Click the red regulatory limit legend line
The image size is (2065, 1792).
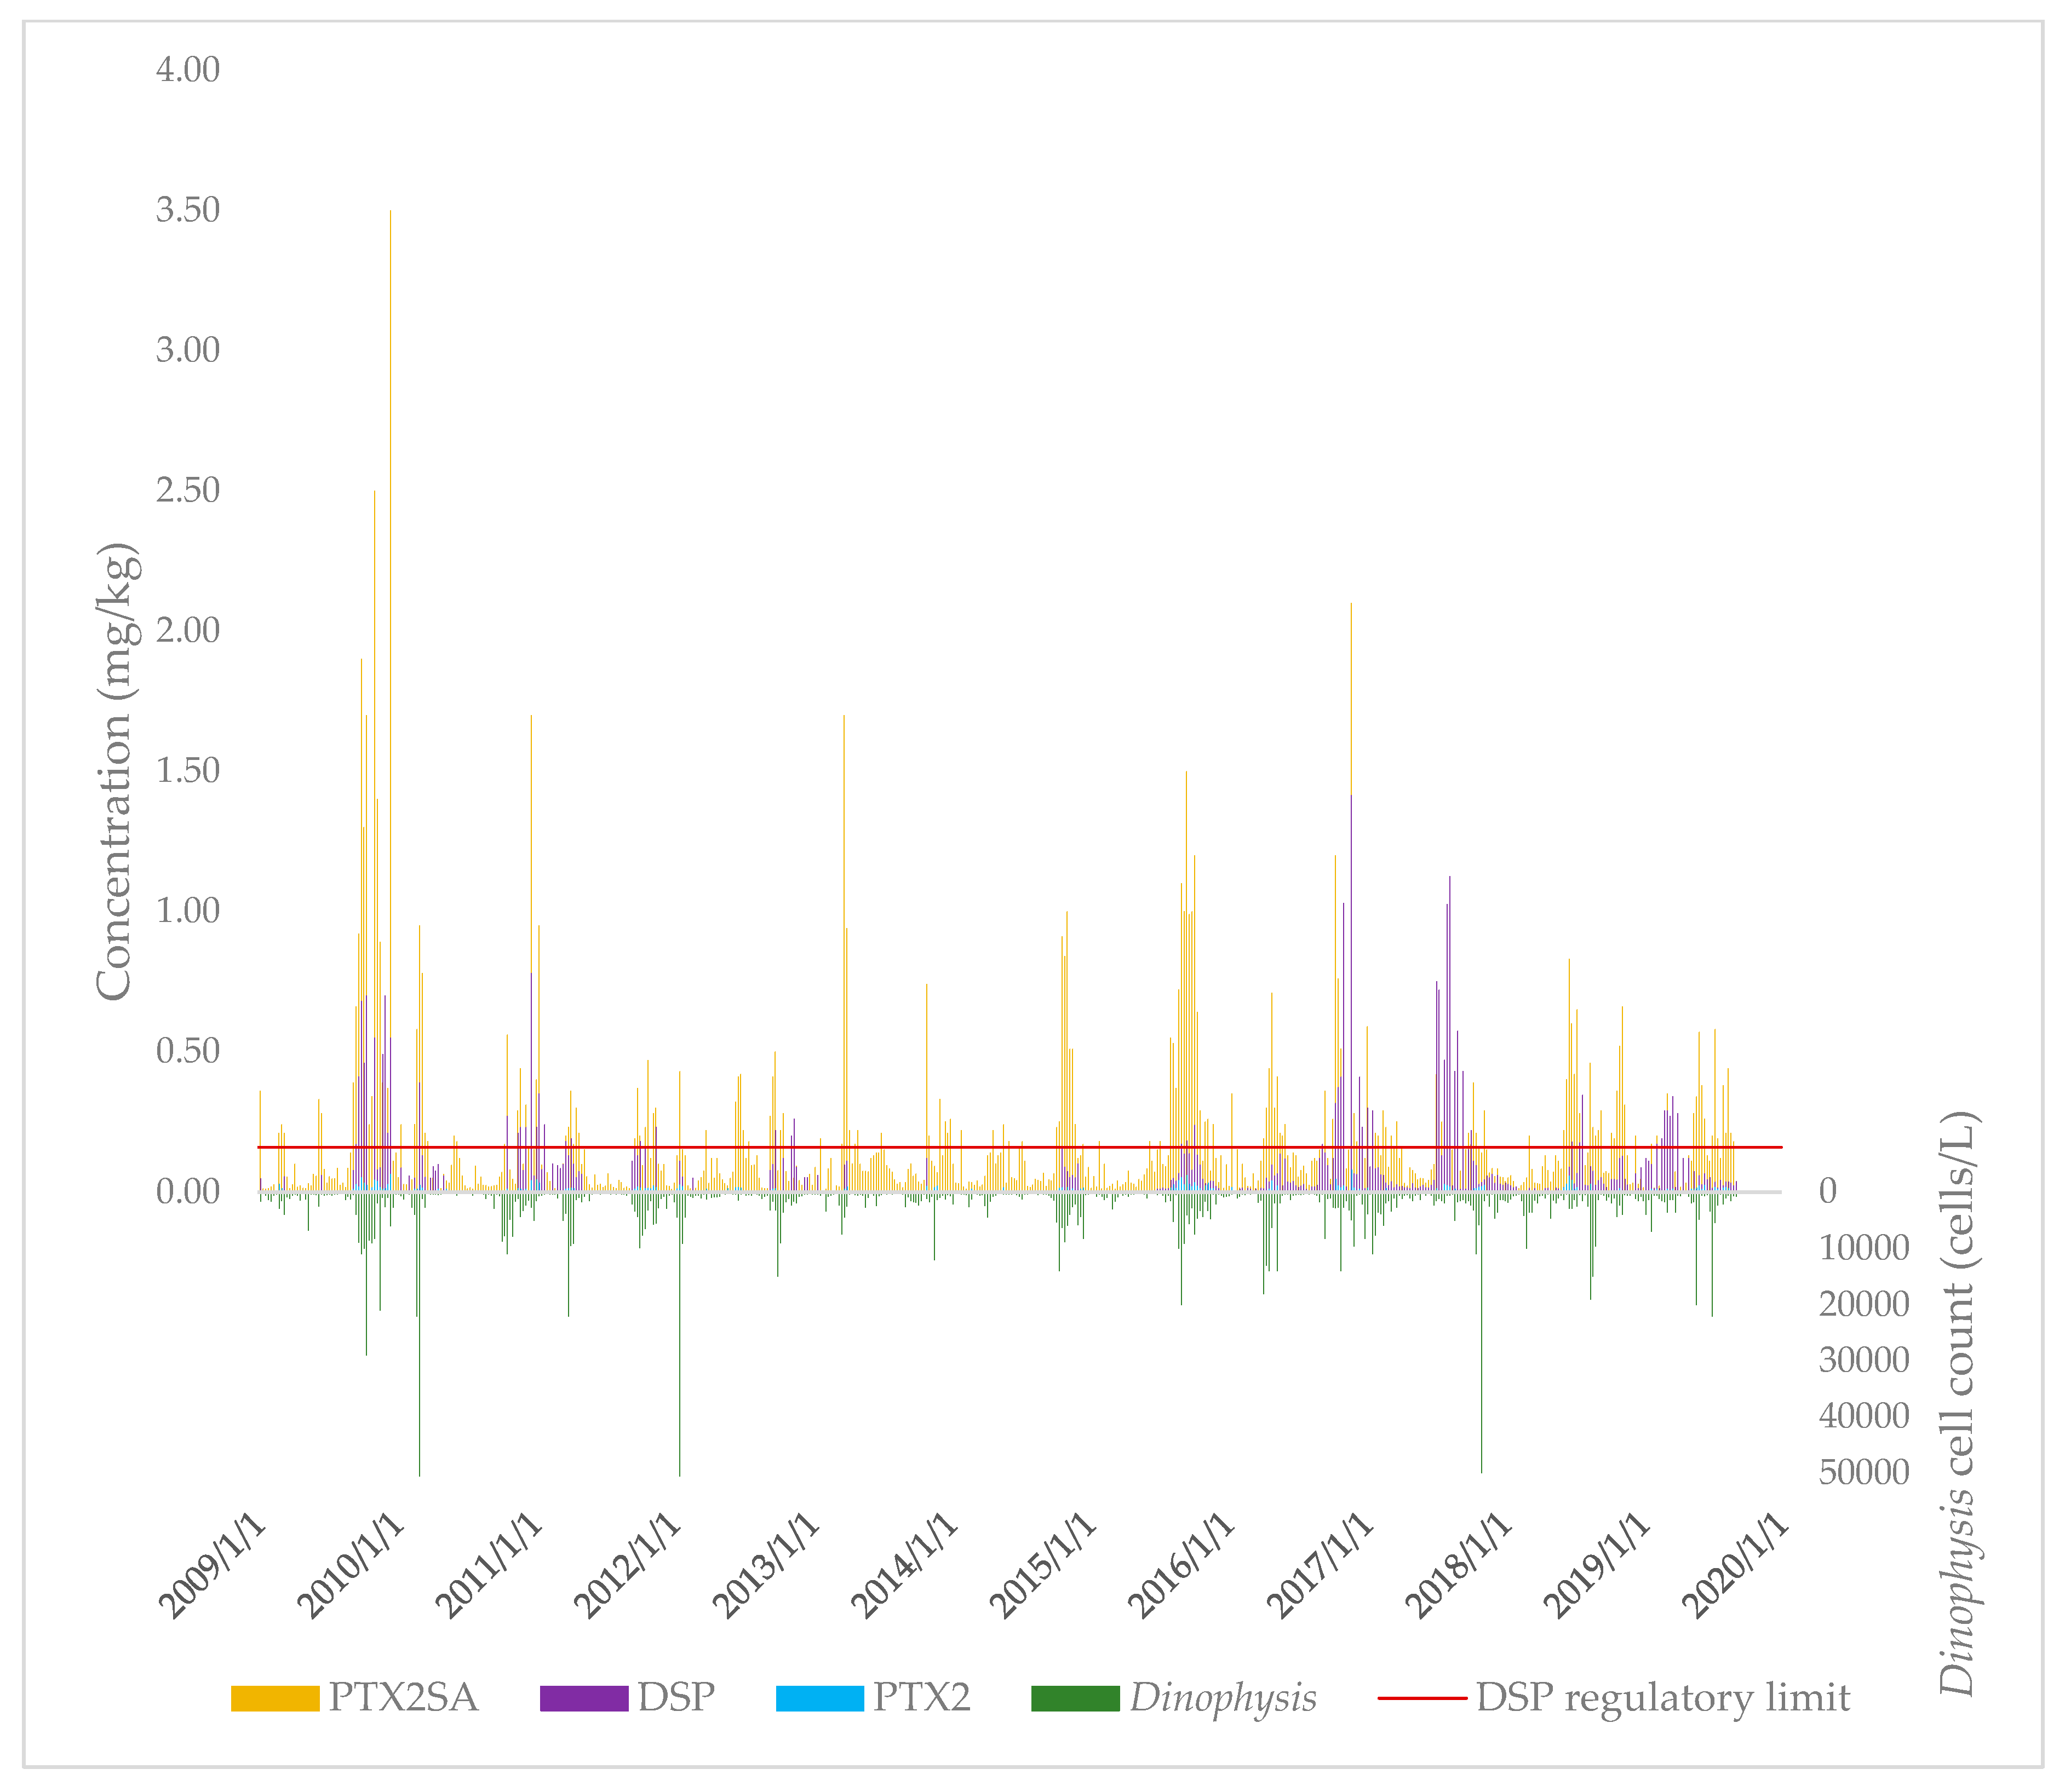coord(1422,1698)
